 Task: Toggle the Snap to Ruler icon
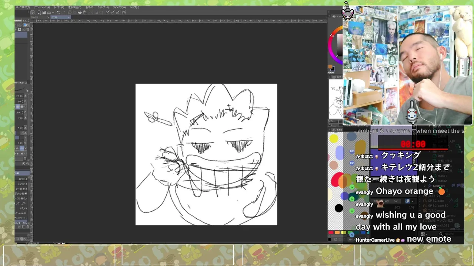[x=108, y=13]
